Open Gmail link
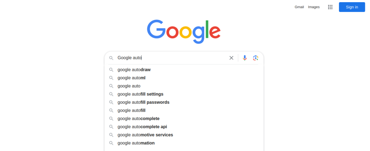This screenshot has height=151, width=370. point(299,7)
